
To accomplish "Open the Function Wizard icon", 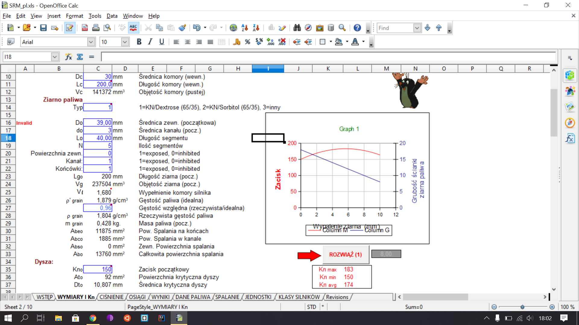I will pyautogui.click(x=68, y=57).
